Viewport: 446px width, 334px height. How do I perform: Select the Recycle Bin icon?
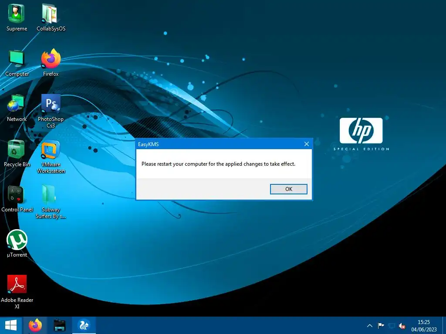point(17,154)
